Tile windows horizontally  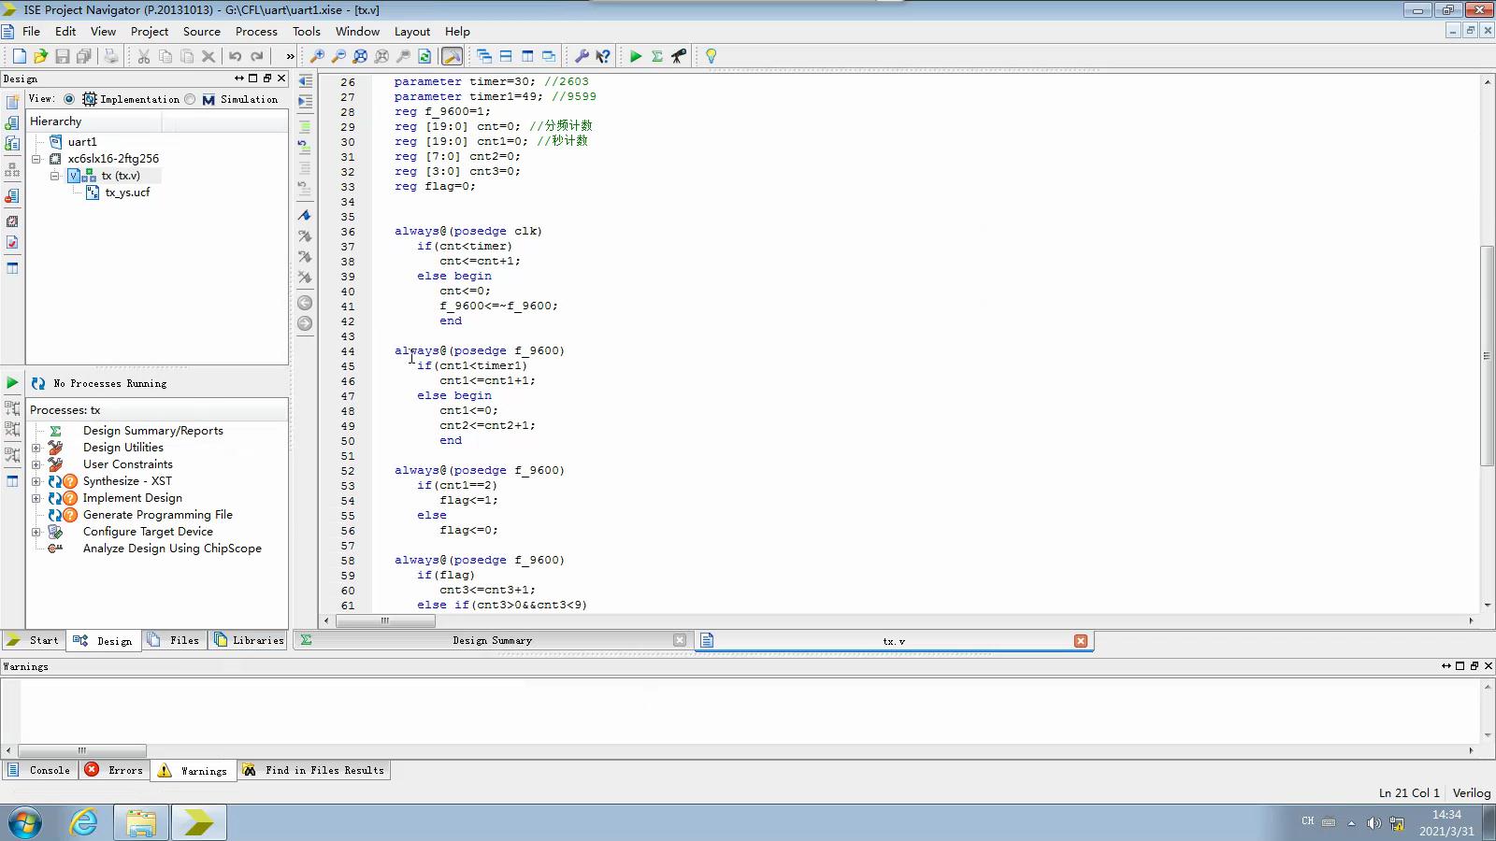pyautogui.click(x=506, y=56)
